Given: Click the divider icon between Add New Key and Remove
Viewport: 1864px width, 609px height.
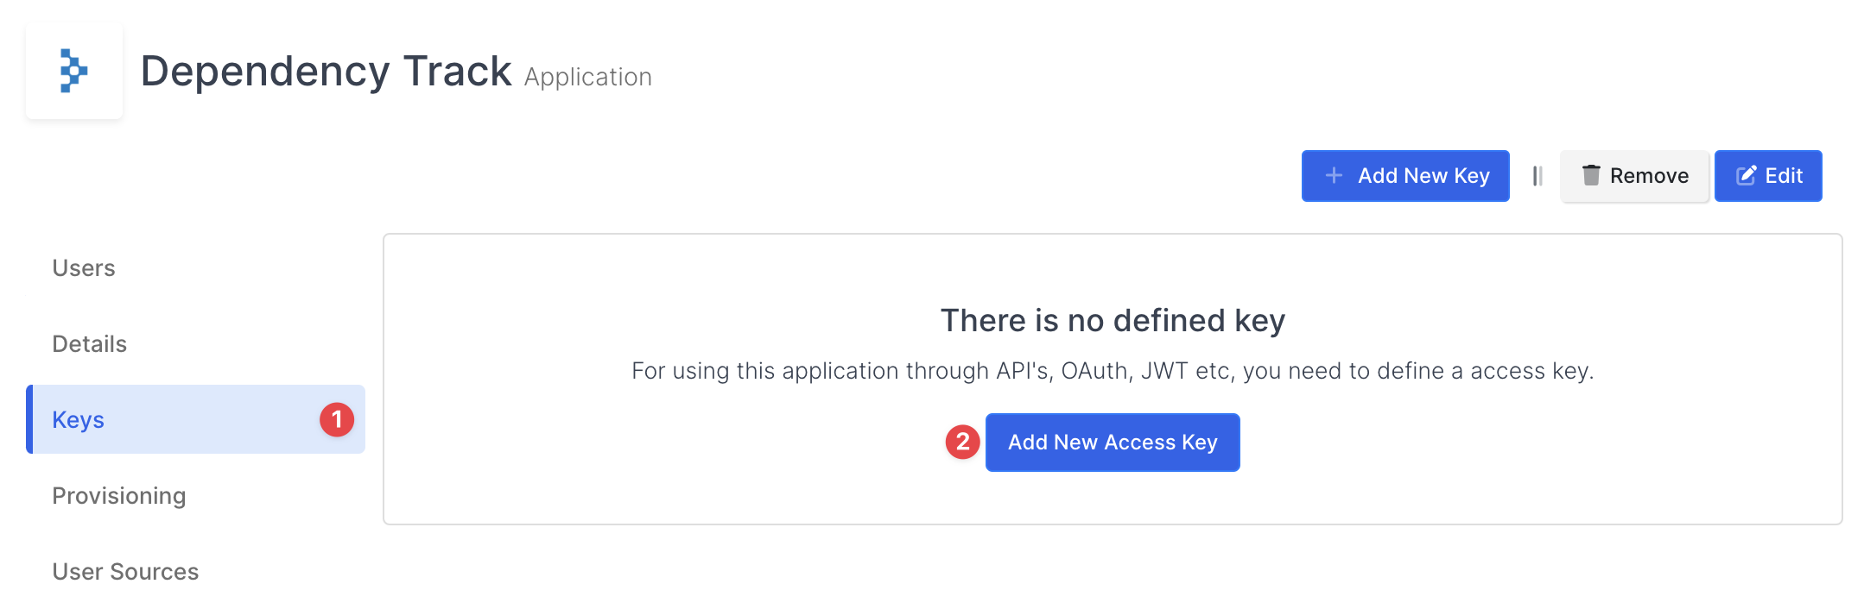Looking at the screenshot, I should 1537,175.
